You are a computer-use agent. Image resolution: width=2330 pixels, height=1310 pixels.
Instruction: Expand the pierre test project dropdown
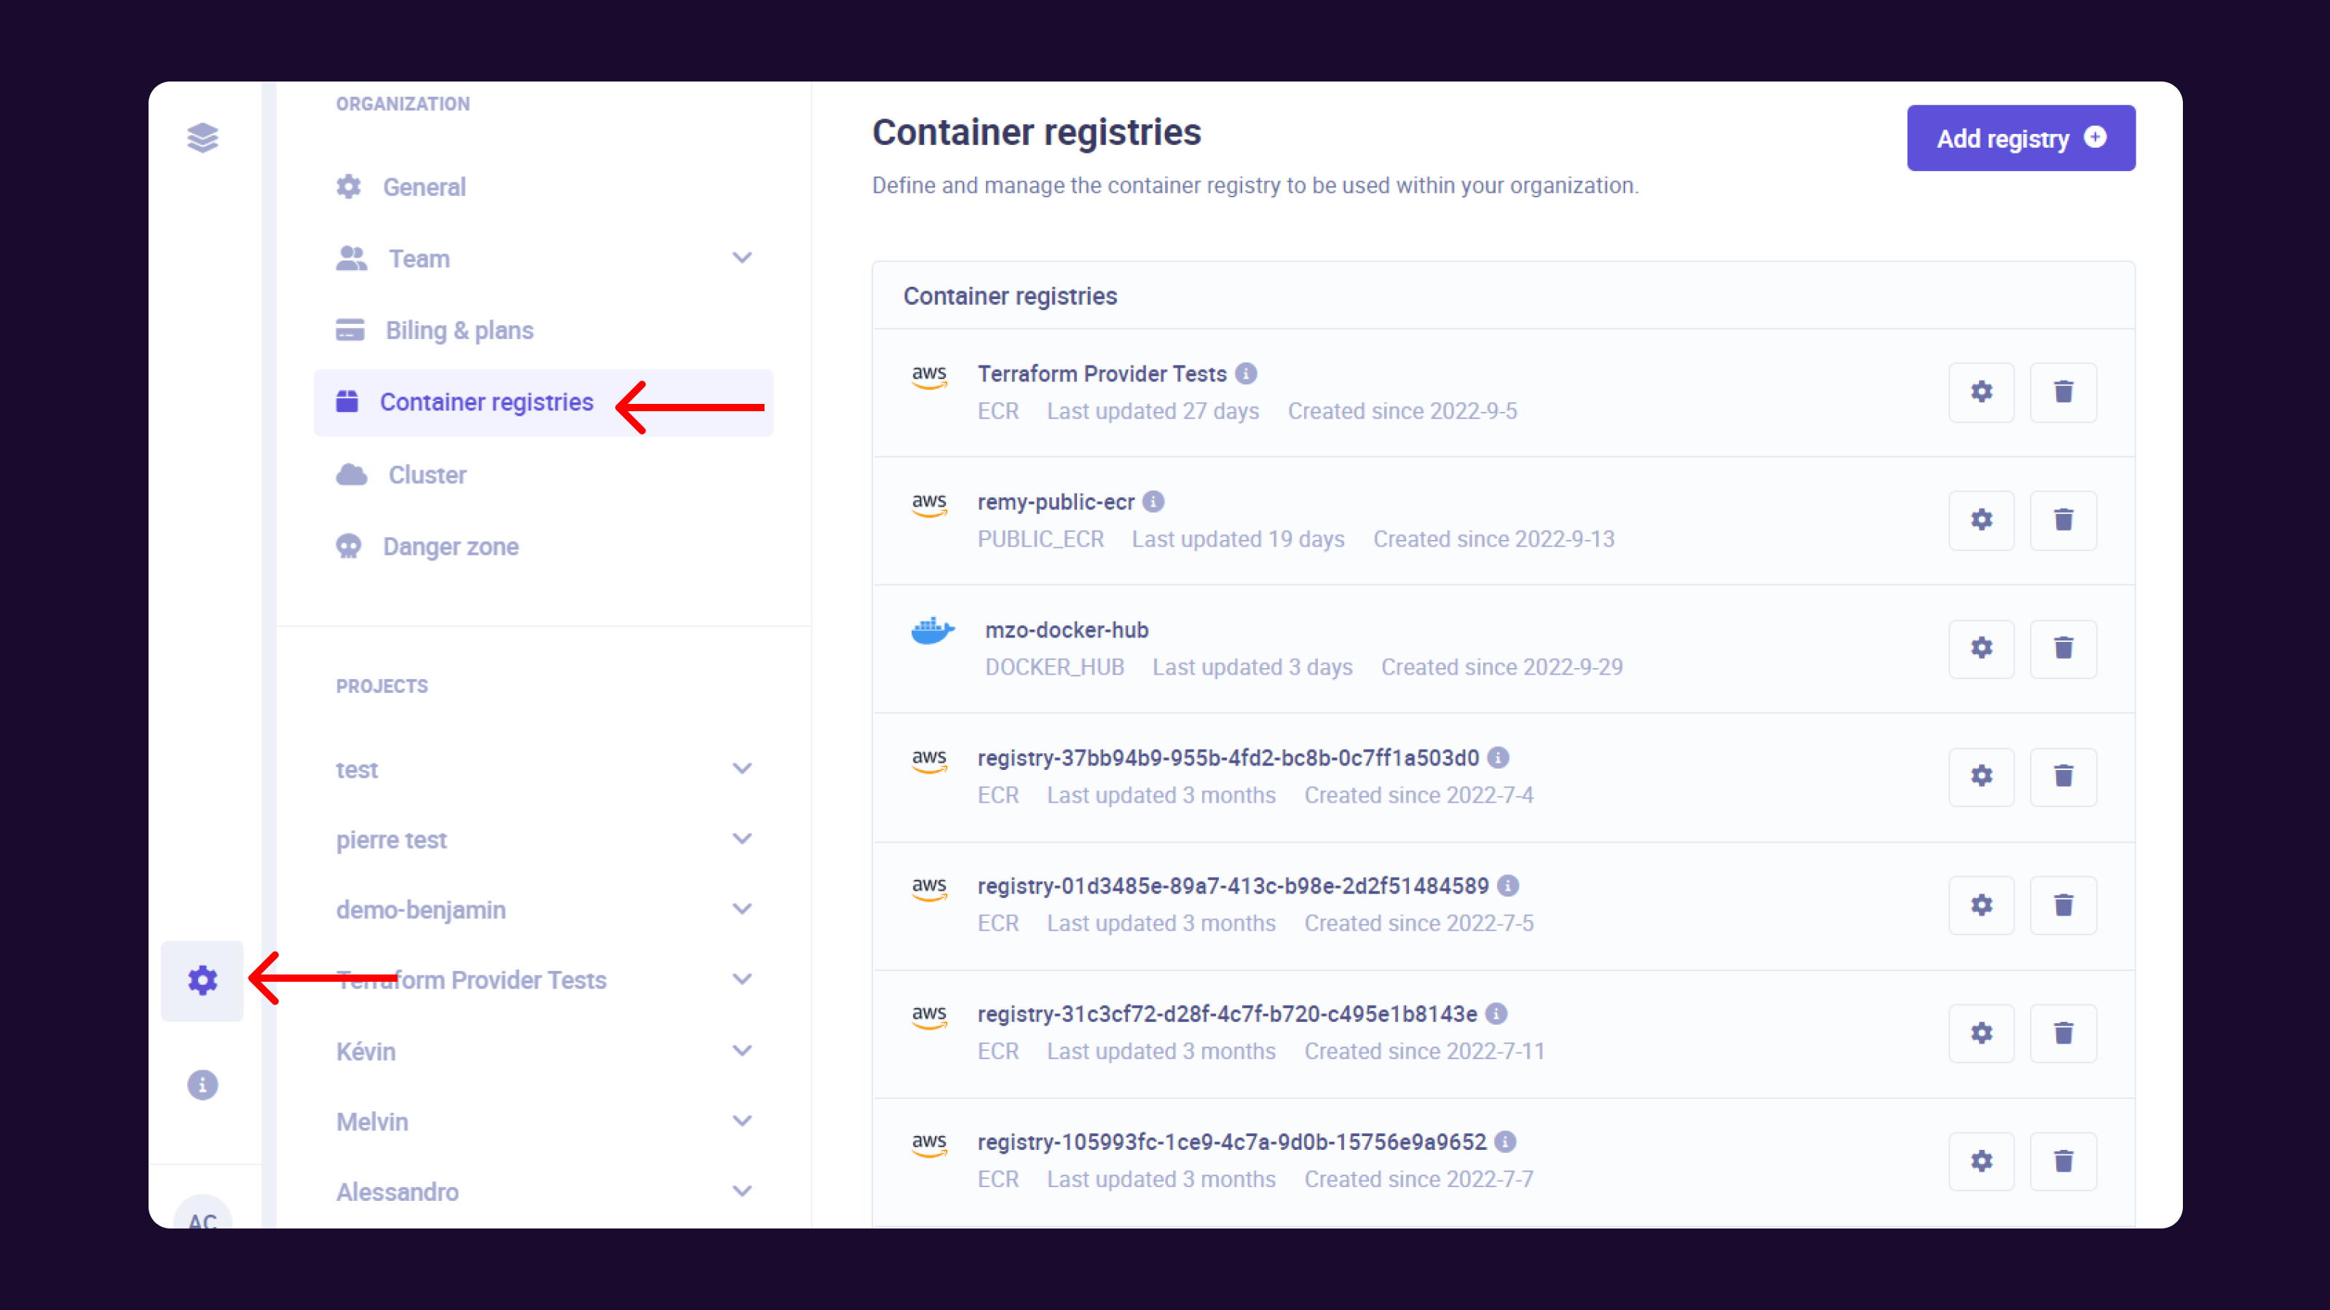pyautogui.click(x=741, y=838)
